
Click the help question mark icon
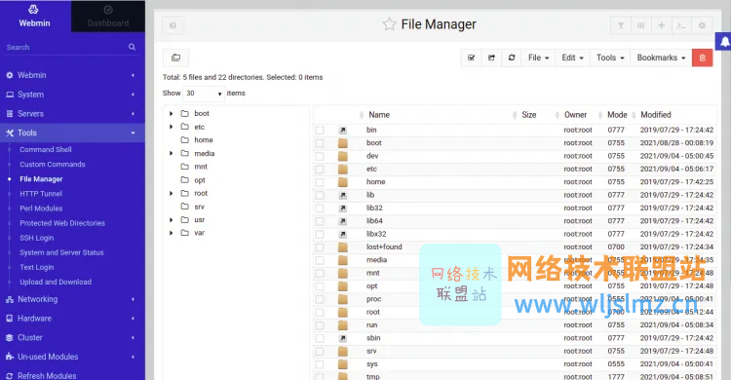[173, 25]
